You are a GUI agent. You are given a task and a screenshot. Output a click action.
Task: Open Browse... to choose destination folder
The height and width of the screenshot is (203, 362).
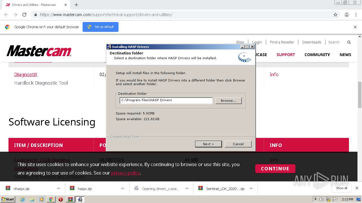tap(229, 101)
